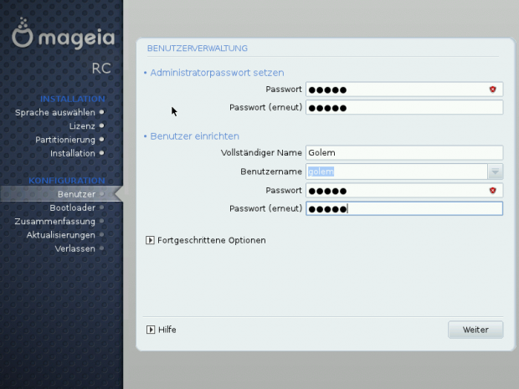Click the Hilfe triangle icon
Viewport: 519px width, 389px height.
(x=151, y=330)
